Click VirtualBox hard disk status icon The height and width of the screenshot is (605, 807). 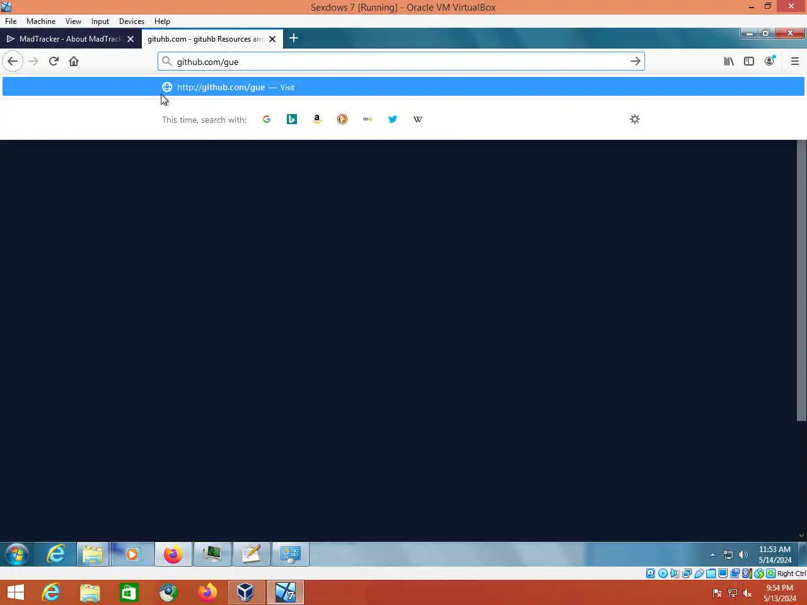650,573
